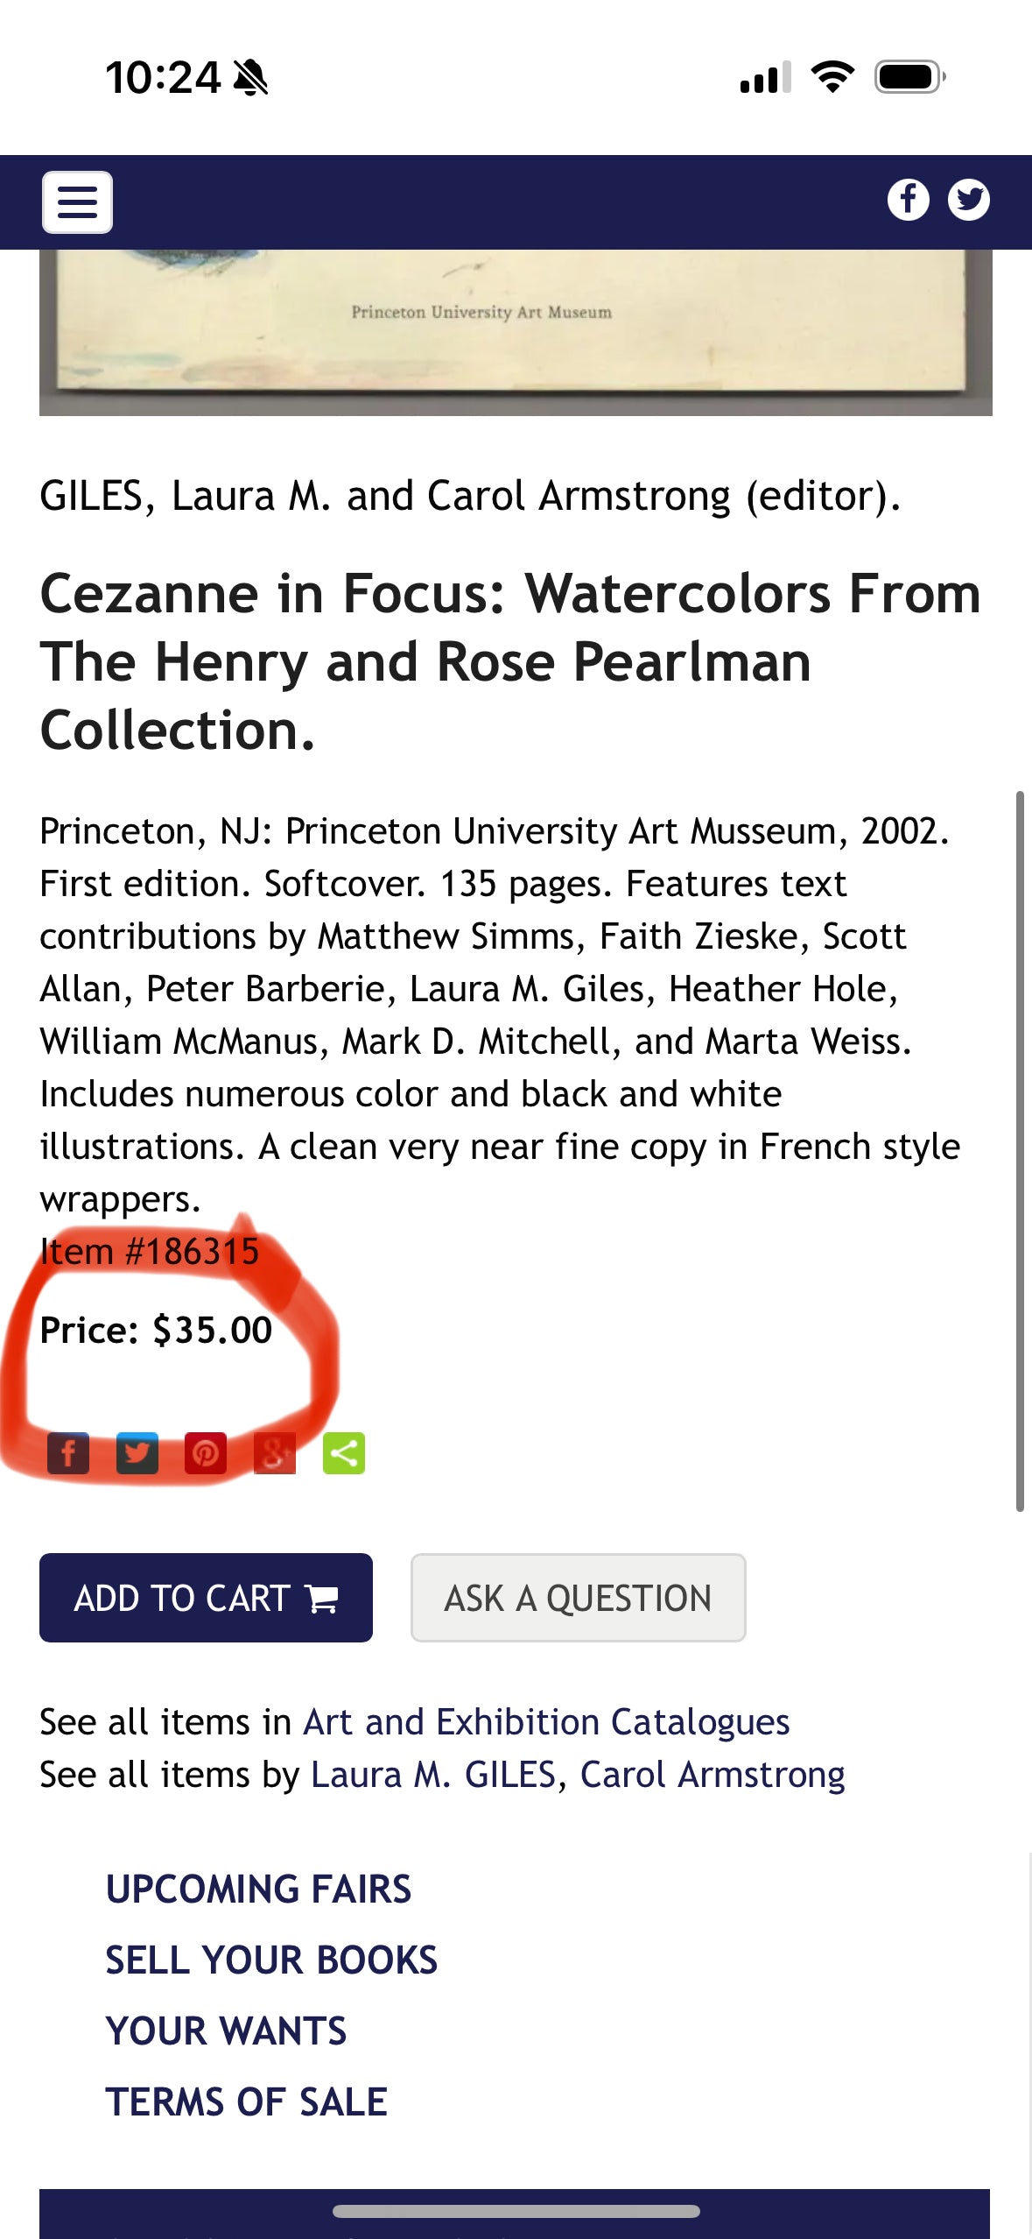This screenshot has height=2239, width=1032.
Task: Open the hamburger navigation menu
Action: point(77,202)
